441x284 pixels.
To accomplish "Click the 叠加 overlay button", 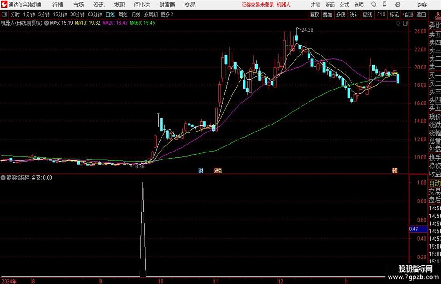I will [x=328, y=14].
